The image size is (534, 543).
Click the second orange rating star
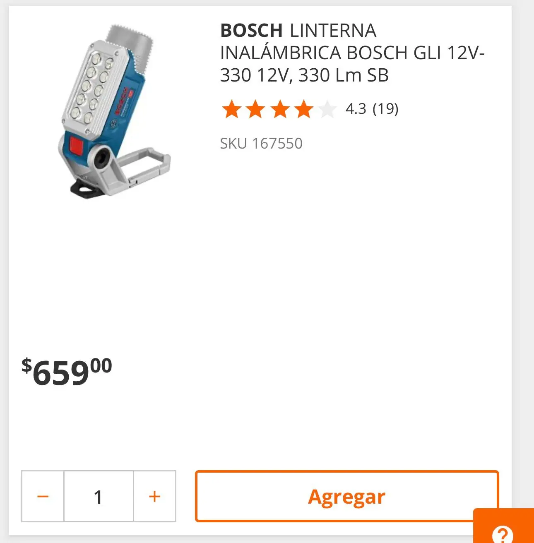[x=255, y=109]
